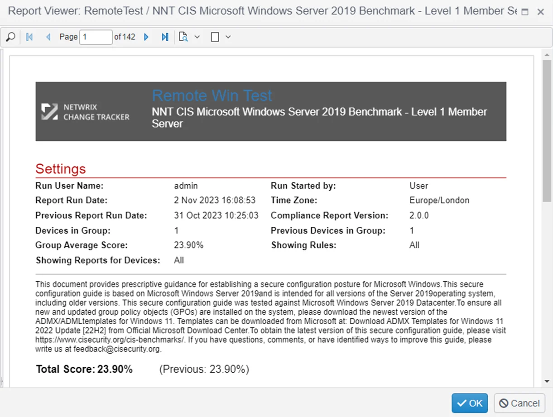Image resolution: width=553 pixels, height=417 pixels.
Task: Click the 'Previous Devices in Group:' label
Action: point(328,230)
